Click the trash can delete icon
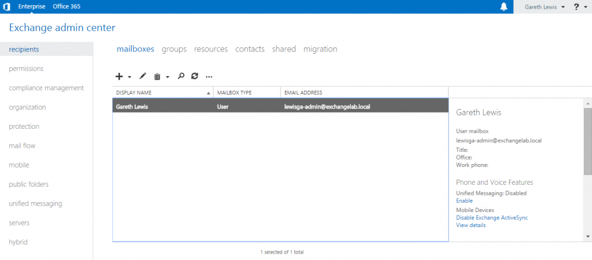592x260 pixels. (157, 77)
